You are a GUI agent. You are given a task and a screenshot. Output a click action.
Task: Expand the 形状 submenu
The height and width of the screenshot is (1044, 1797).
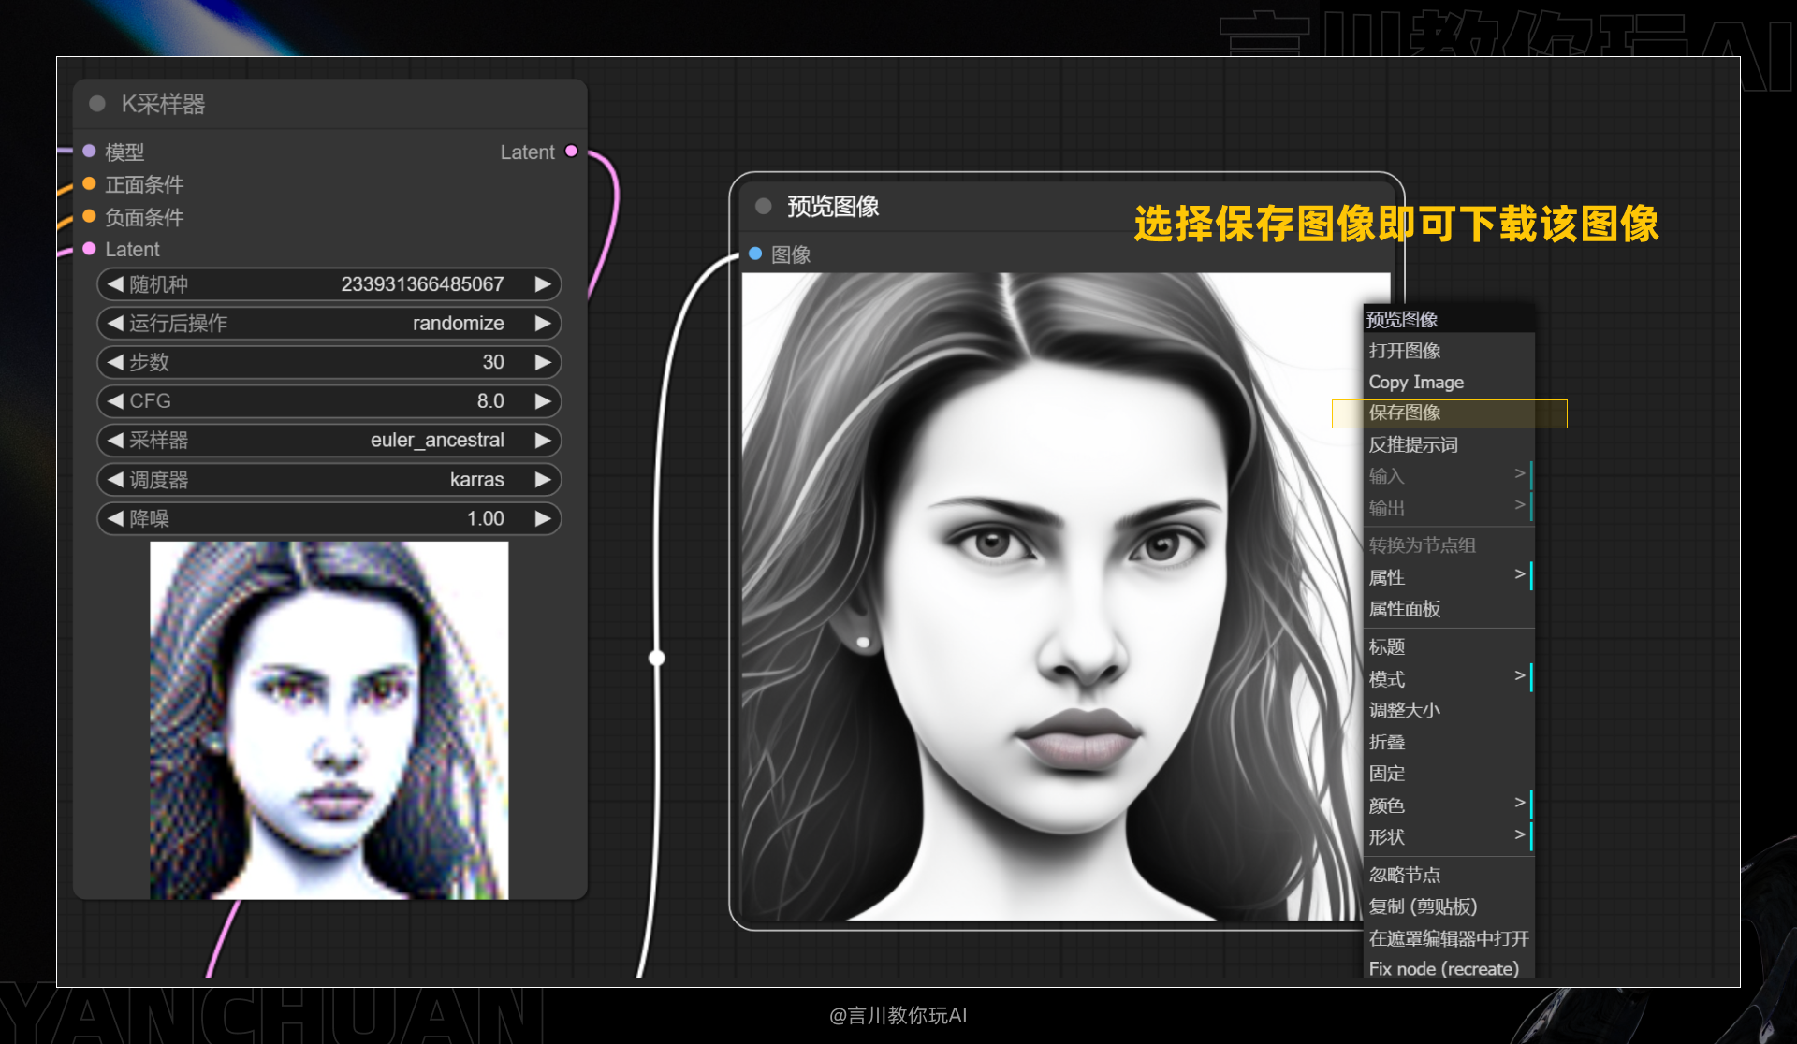[x=1449, y=837]
